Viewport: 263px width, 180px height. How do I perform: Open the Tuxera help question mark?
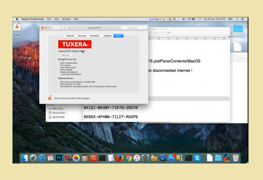138,98
